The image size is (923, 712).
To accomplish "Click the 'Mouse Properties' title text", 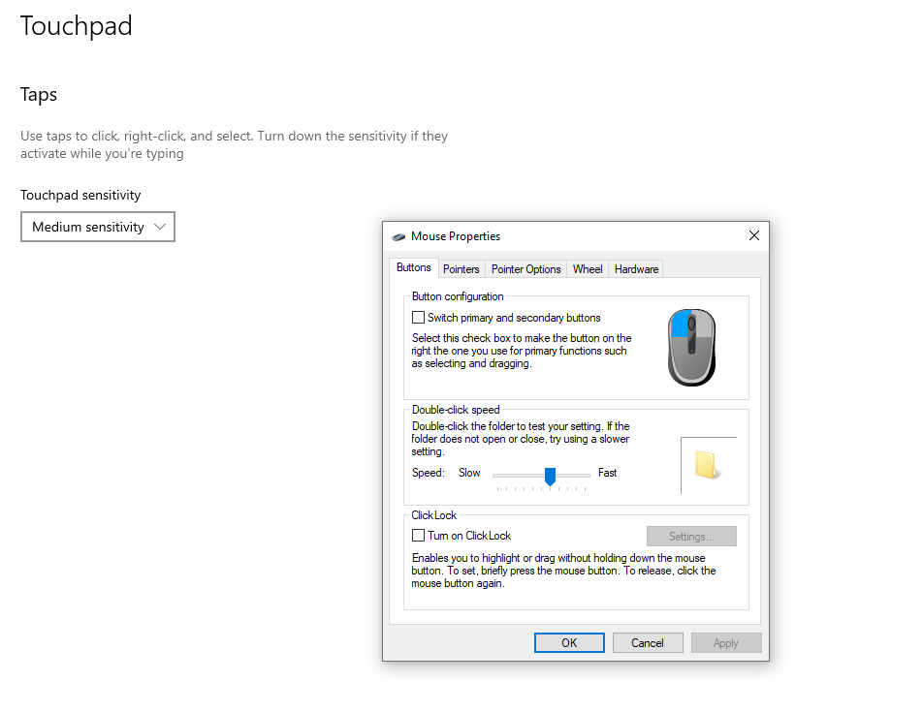I will (x=456, y=236).
